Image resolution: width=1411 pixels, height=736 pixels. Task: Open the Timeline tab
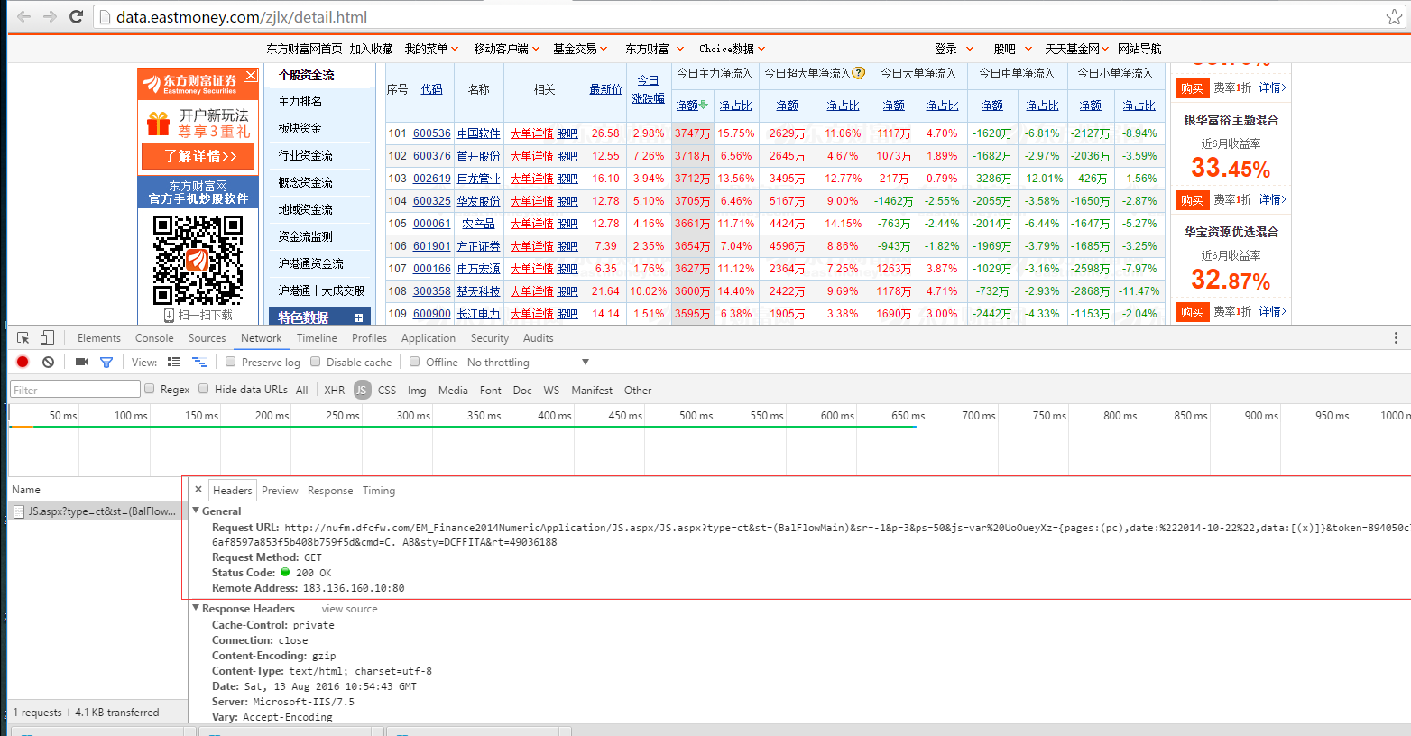(317, 338)
